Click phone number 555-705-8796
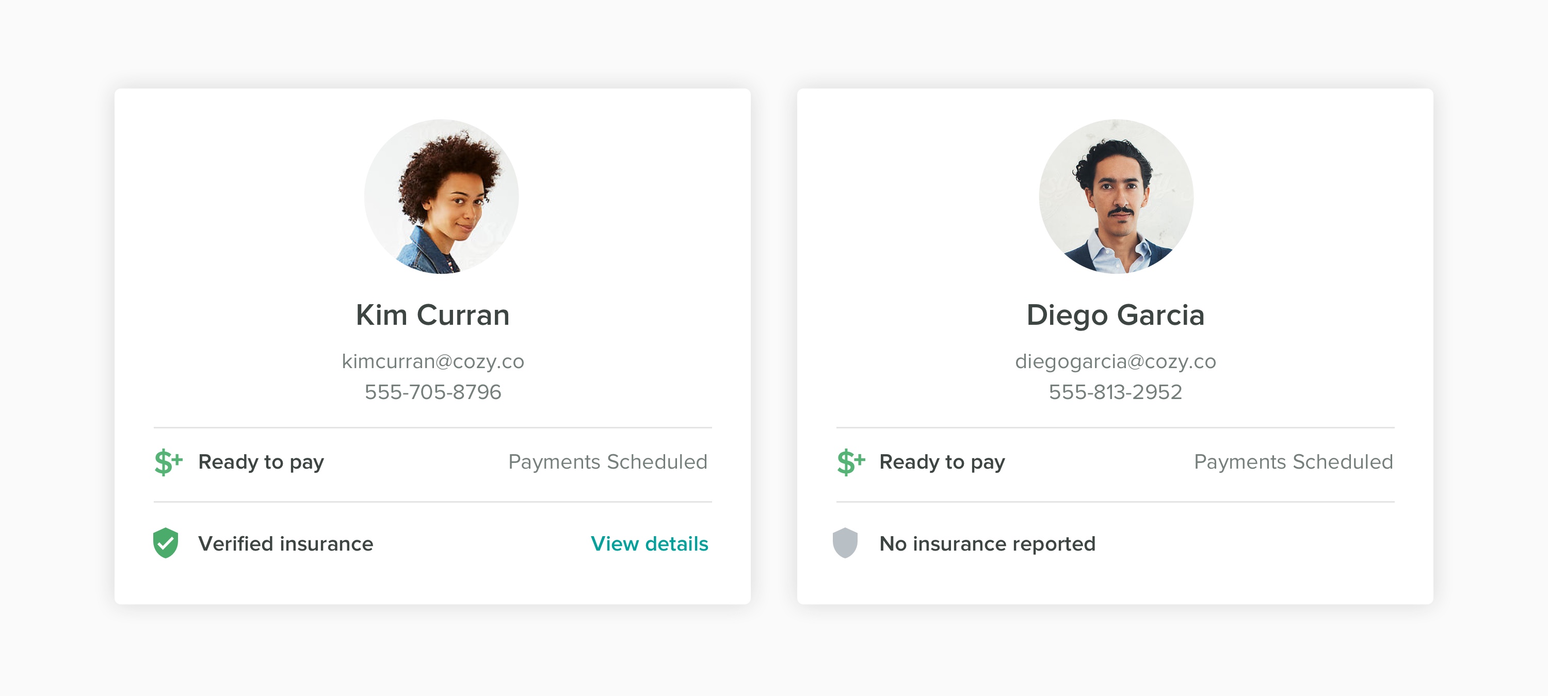 (x=433, y=392)
